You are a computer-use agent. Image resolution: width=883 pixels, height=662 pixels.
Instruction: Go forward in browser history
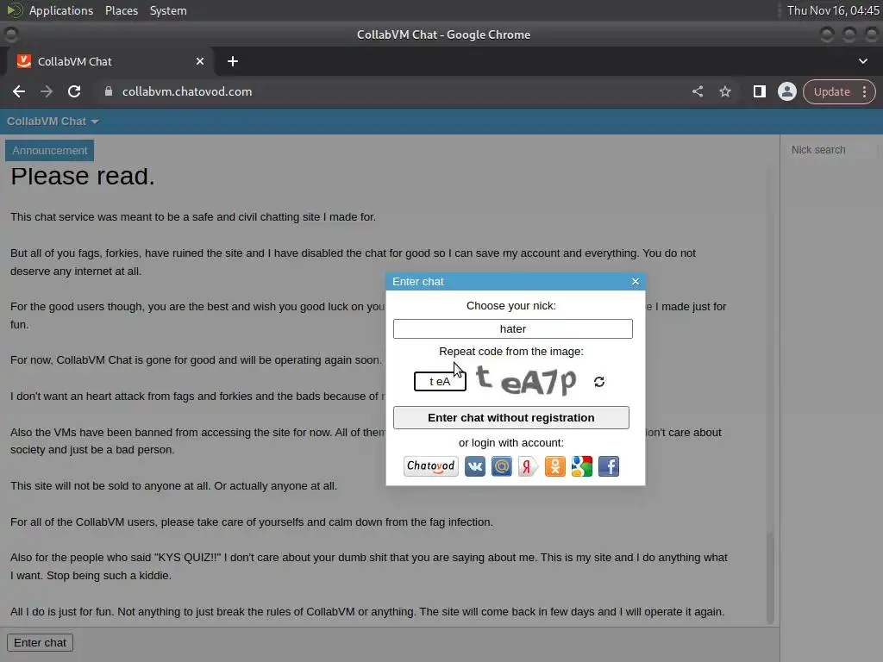click(x=47, y=91)
